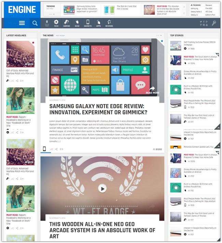Open the Gear category icon
The width and height of the screenshot is (222, 243).
click(77, 23)
